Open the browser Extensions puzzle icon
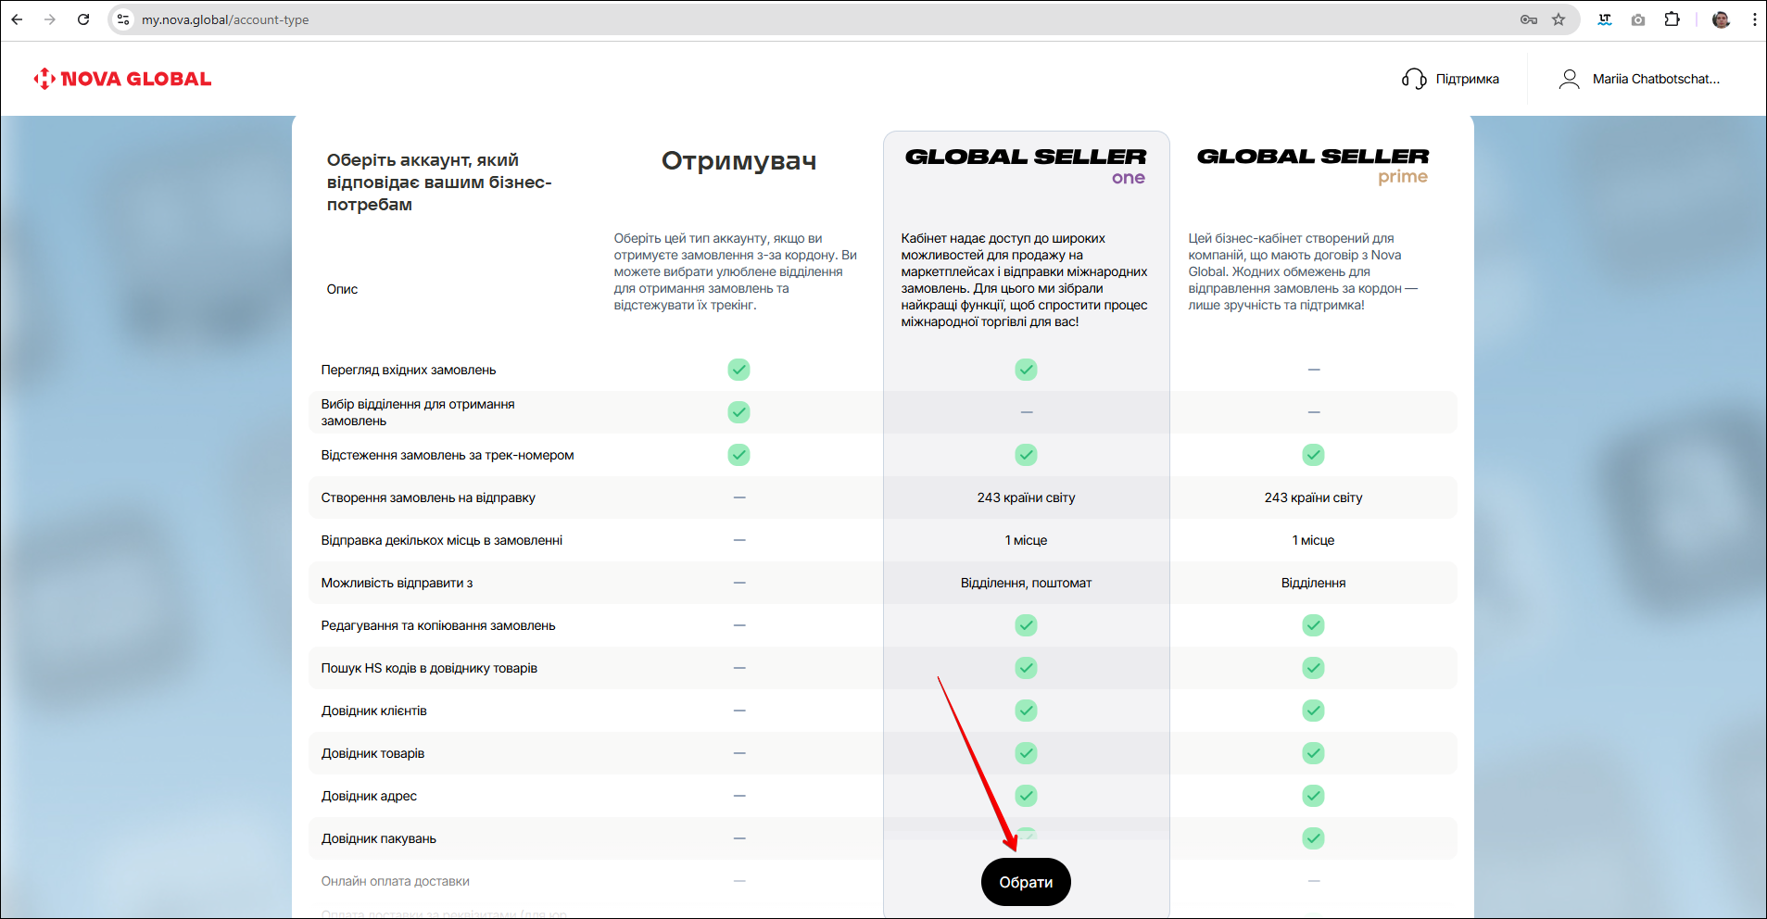Viewport: 1767px width, 919px height. point(1672,19)
